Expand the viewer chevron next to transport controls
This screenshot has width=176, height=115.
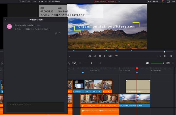pyautogui.click(x=69, y=56)
